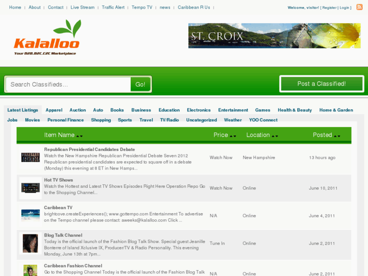368x276 pixels.
Task: Click Post a Classified! button
Action: coord(321,84)
